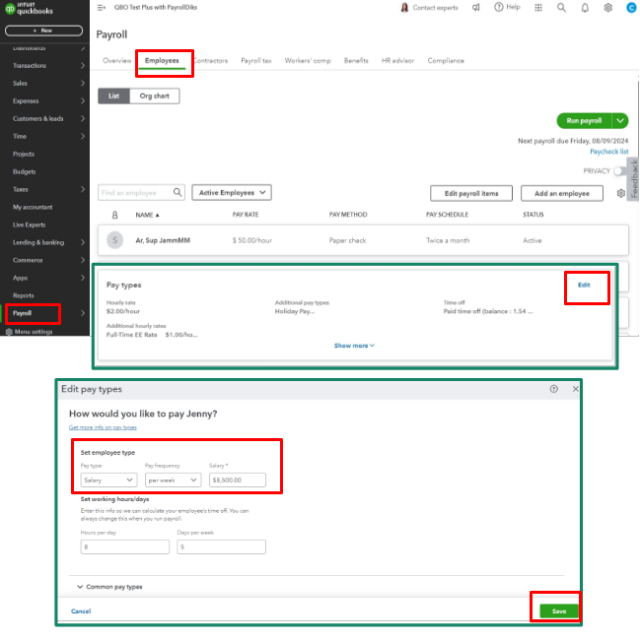Open employee list settings gear icon
This screenshot has width=640, height=641.
620,193
